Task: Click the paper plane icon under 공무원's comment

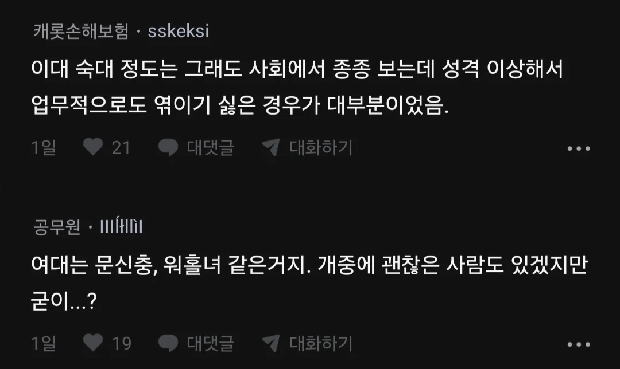Action: tap(270, 343)
